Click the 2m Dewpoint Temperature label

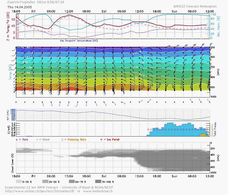79,40
